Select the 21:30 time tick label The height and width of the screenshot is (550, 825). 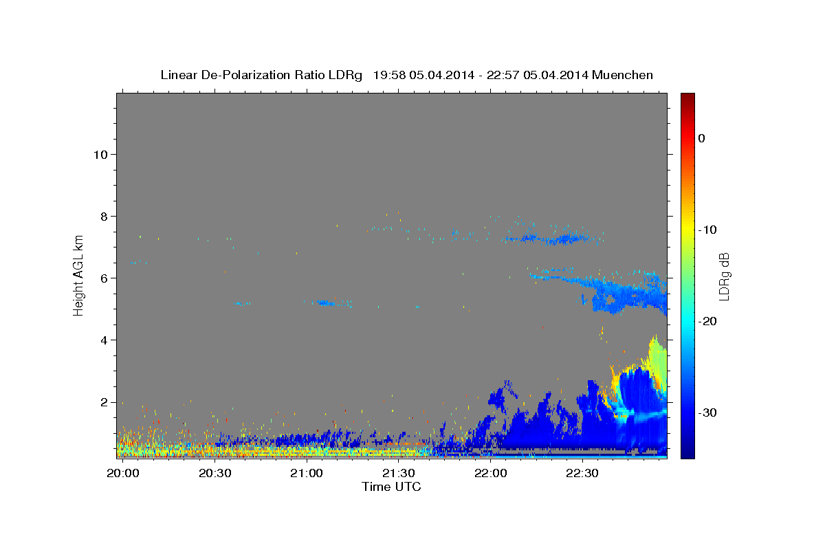point(399,474)
